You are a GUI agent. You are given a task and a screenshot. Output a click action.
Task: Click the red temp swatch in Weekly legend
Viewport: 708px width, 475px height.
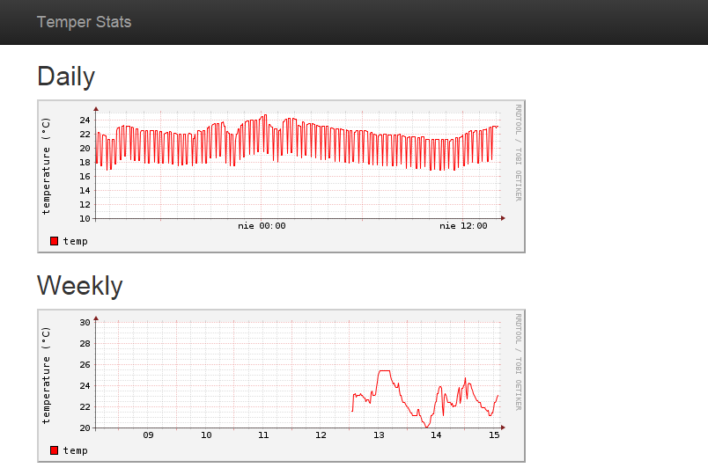click(x=55, y=450)
